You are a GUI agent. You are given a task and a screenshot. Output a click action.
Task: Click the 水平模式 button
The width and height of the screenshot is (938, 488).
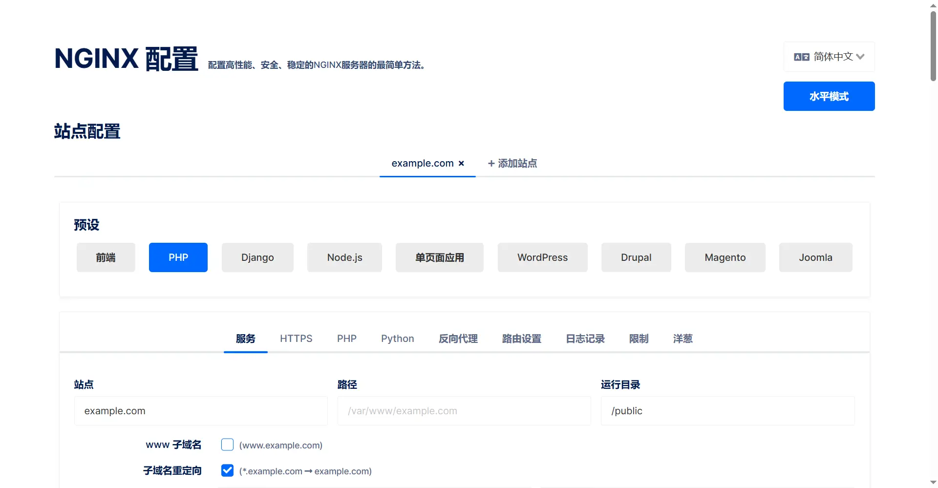pyautogui.click(x=829, y=96)
